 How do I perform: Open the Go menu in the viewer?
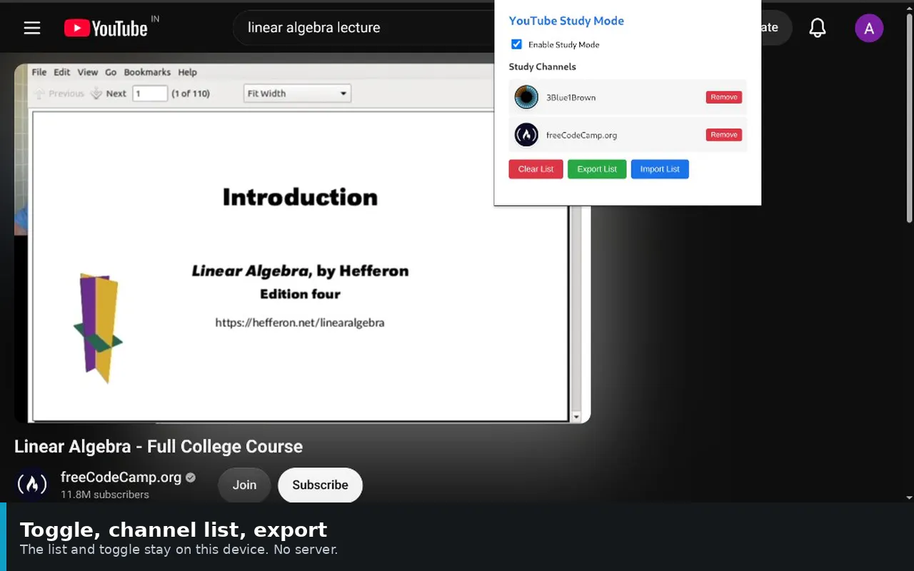click(111, 72)
